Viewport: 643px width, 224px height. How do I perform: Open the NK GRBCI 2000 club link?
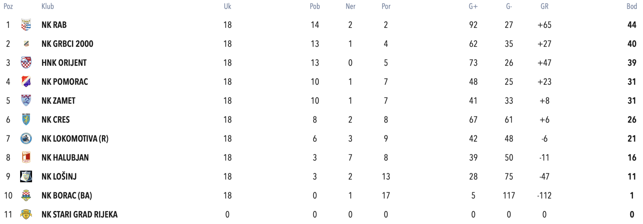pyautogui.click(x=67, y=44)
